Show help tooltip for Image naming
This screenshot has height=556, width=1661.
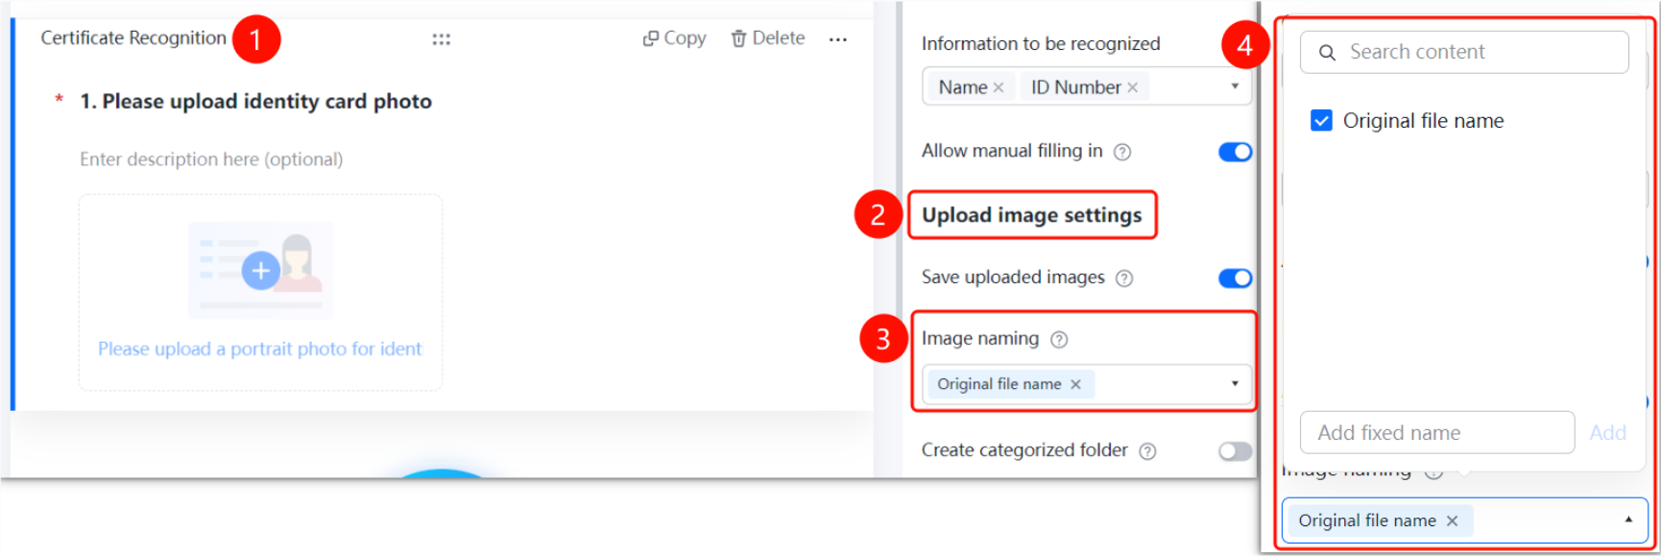click(1059, 339)
